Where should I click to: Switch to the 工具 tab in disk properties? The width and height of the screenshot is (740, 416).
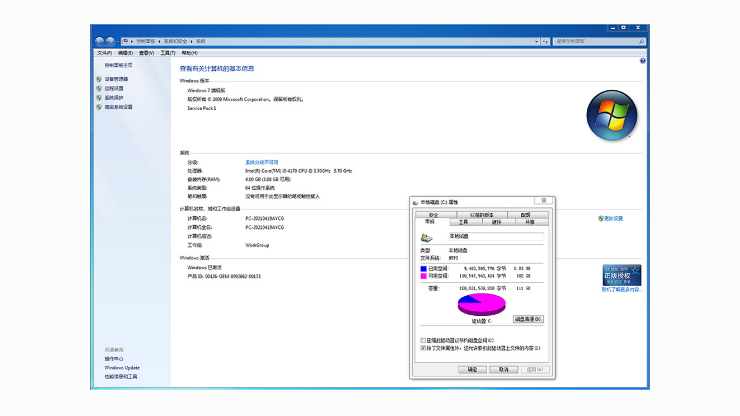465,222
